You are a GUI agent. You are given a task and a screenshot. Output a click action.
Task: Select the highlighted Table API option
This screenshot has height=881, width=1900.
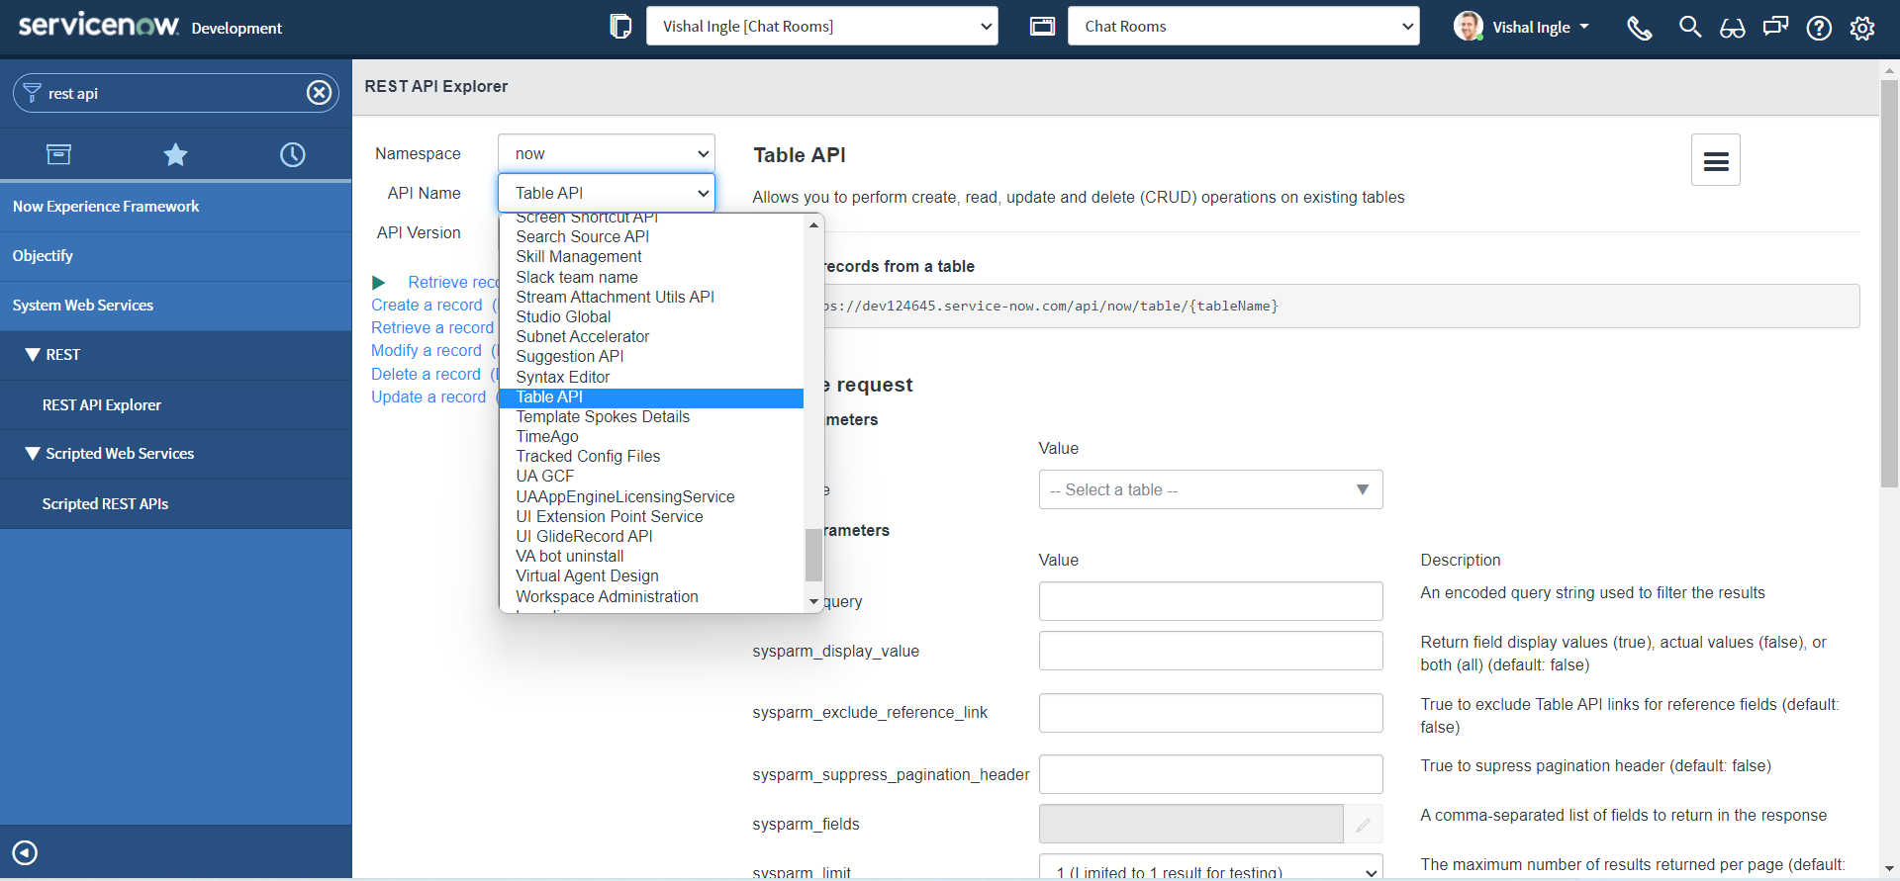tap(651, 396)
